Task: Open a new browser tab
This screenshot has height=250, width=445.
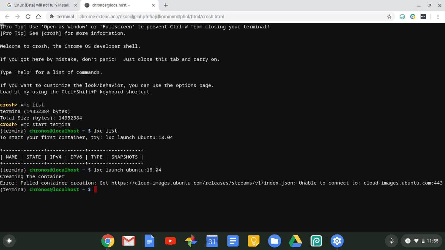Action: pos(166,5)
